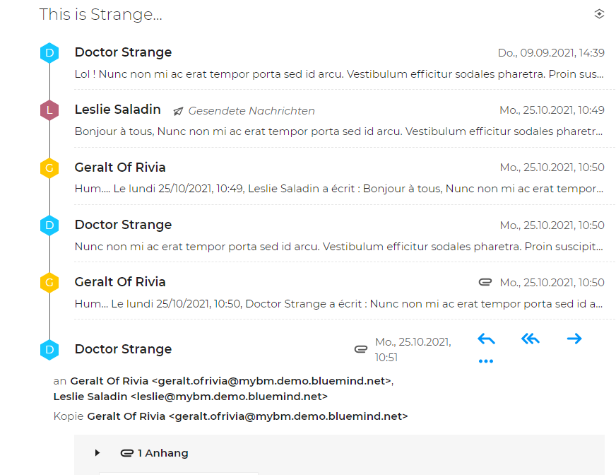Image resolution: width=616 pixels, height=475 pixels.
Task: Click the sent messages paper plane icon
Action: click(x=178, y=111)
